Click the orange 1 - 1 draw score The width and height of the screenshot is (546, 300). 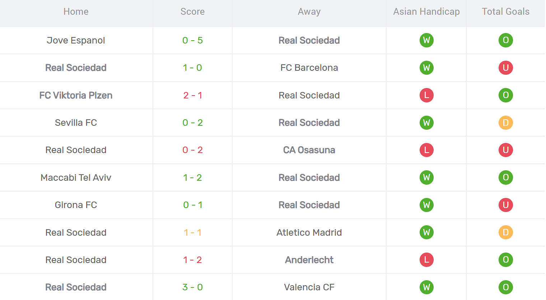192,232
